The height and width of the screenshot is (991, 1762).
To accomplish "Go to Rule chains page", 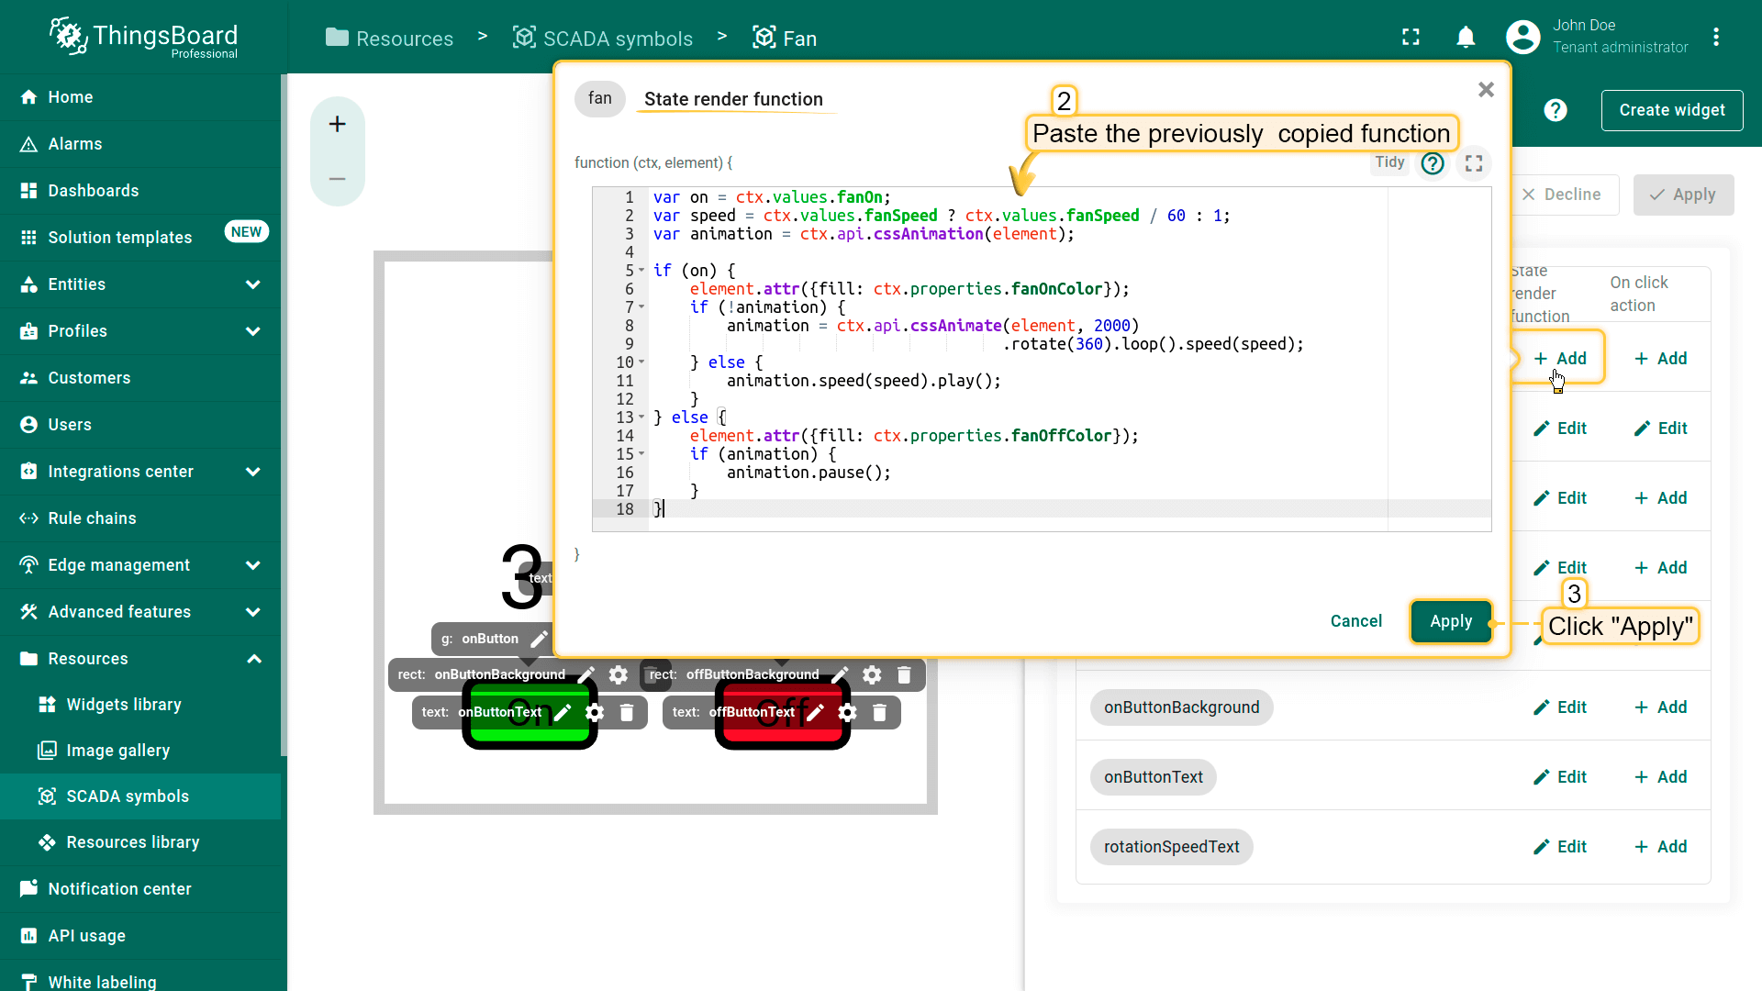I will [92, 518].
